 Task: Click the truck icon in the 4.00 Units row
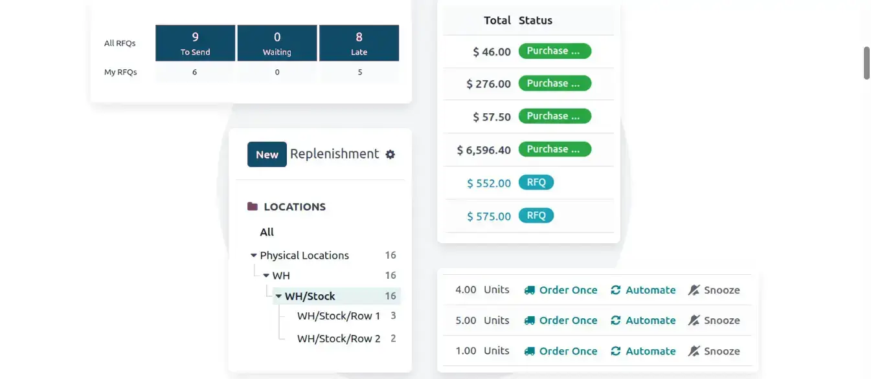click(x=530, y=290)
